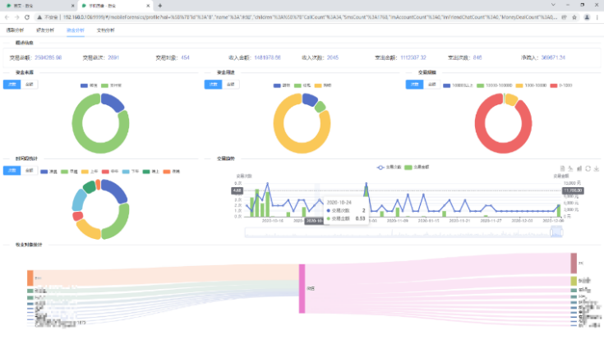Screen dimensions: 604x344
Task: Toggle green legend item in 资金来源 chart
Action: point(111,85)
